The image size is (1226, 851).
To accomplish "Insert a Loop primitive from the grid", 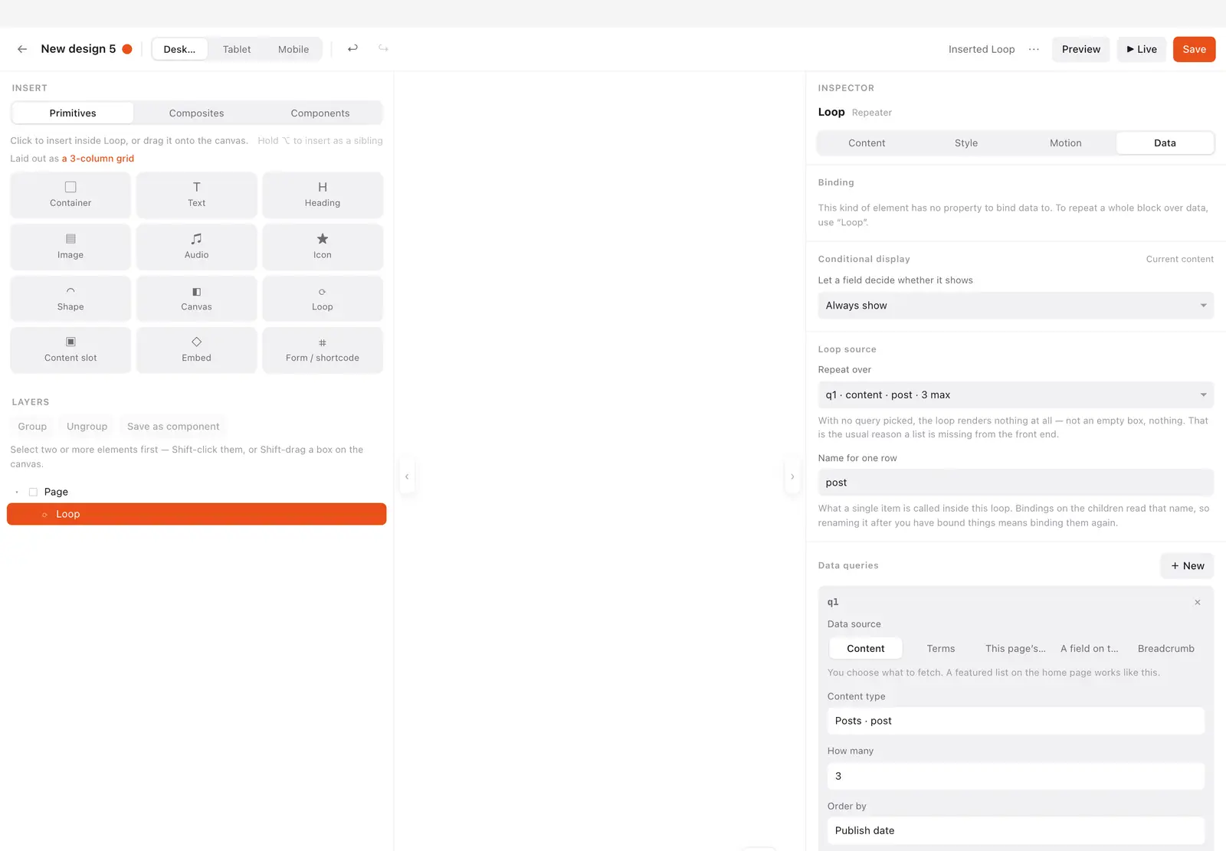I will [323, 299].
